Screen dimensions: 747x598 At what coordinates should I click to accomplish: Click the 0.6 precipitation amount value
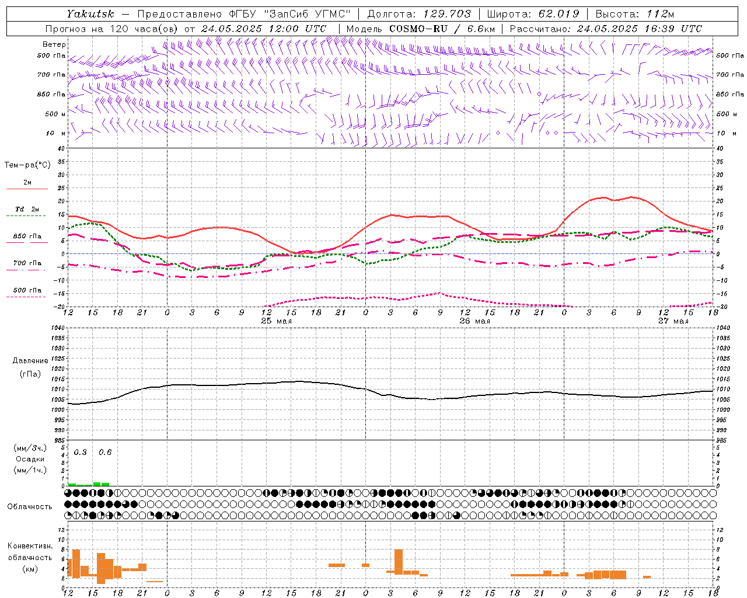point(105,452)
